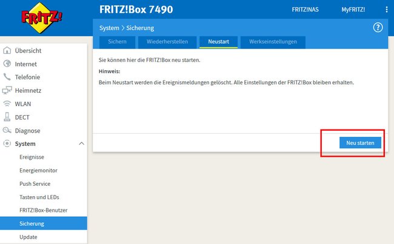Click the Heimnetz computers icon

point(7,90)
